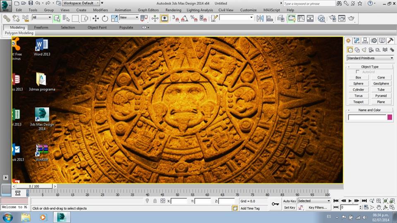Open the key mode Selected dropdown
The height and width of the screenshot is (223, 397).
pyautogui.click(x=314, y=201)
